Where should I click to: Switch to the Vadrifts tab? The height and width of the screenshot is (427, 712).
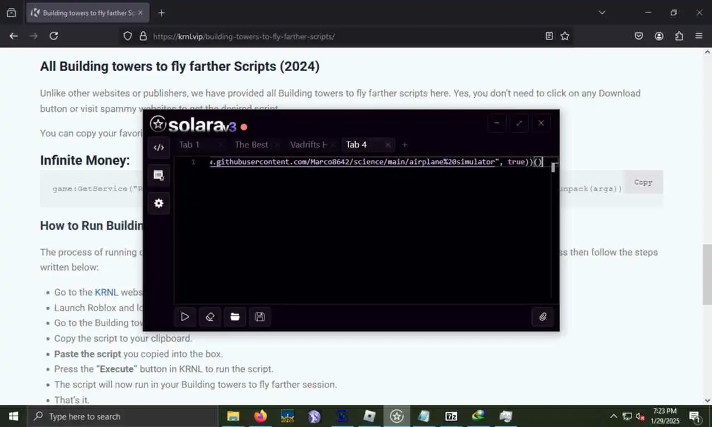tap(308, 145)
